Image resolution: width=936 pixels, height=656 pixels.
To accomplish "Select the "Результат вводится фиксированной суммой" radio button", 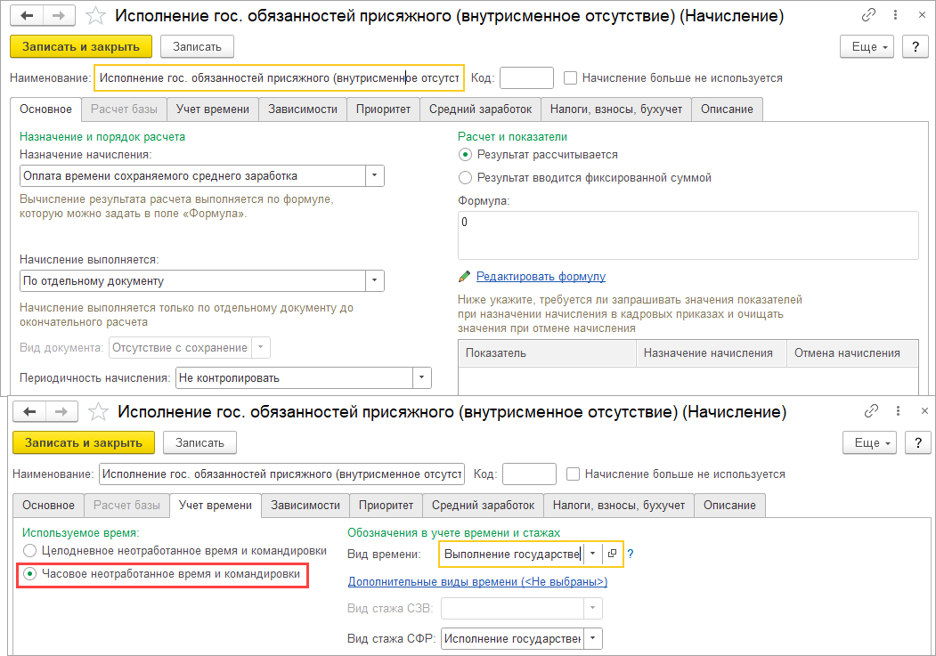I will tap(465, 177).
